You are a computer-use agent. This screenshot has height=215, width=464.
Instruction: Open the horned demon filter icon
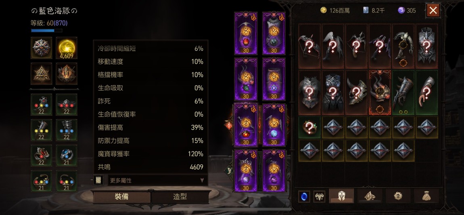[x=319, y=197]
